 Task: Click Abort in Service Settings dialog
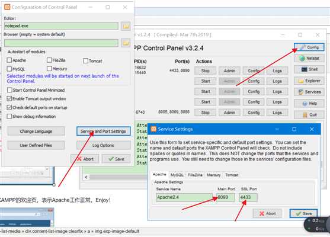(267, 213)
